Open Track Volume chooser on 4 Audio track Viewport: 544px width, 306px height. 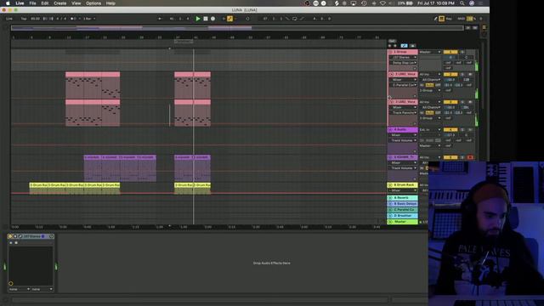click(x=403, y=140)
